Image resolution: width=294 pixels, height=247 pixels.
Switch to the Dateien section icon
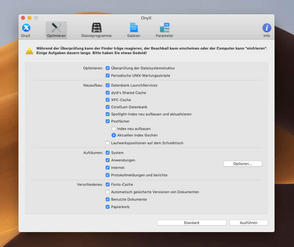[134, 28]
